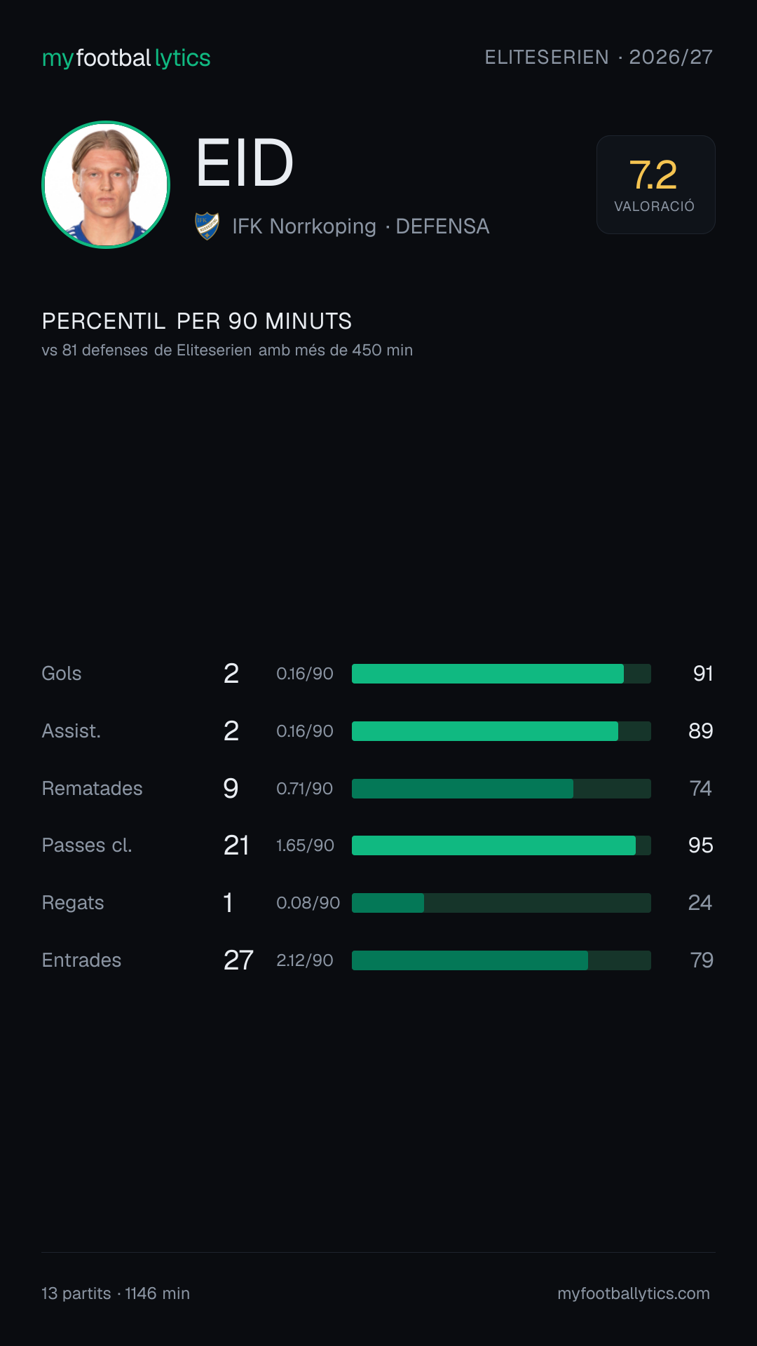Click the Entrades percentile bar
Image resolution: width=757 pixels, height=1346 pixels.
tap(501, 960)
